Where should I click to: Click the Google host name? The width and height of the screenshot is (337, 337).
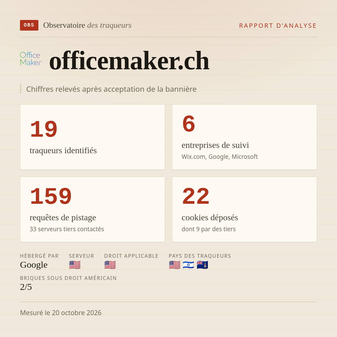tap(34, 265)
